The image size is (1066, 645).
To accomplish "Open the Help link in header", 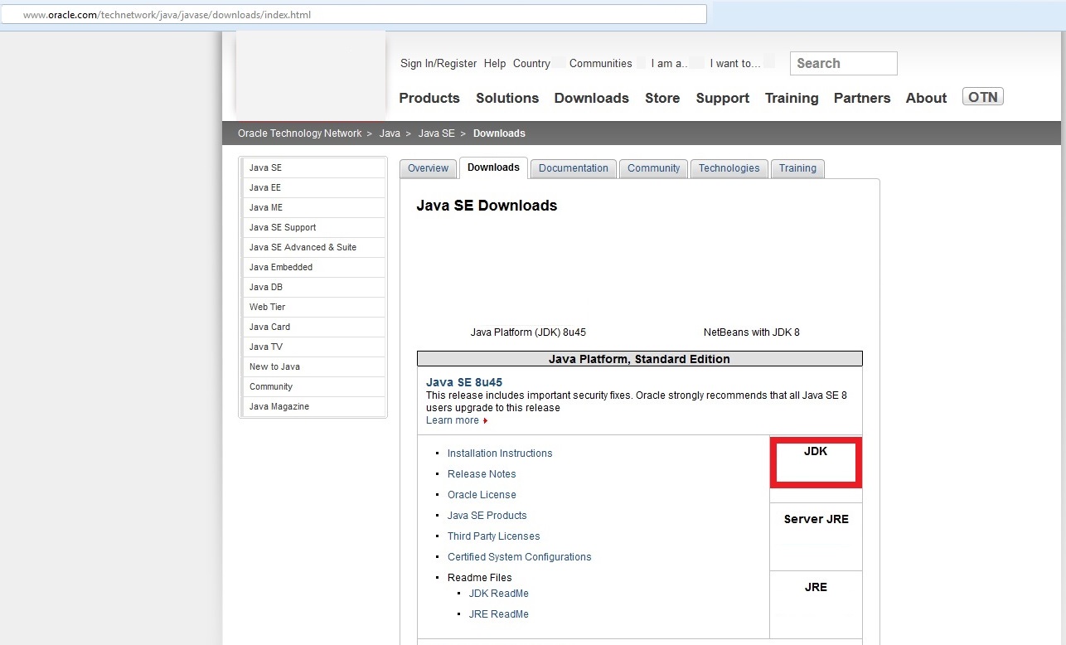I will pos(495,63).
